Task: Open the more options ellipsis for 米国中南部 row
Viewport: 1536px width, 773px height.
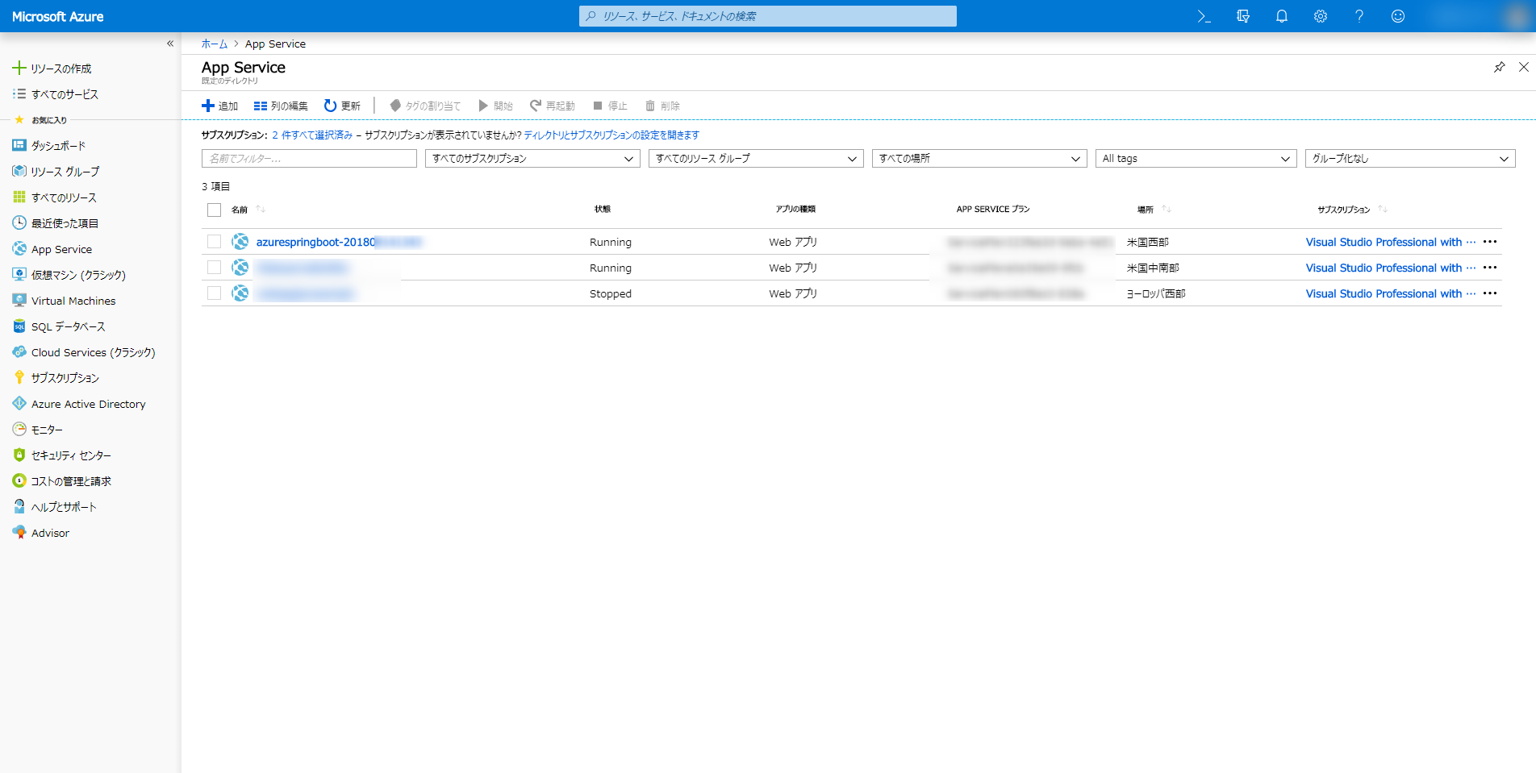Action: 1490,268
